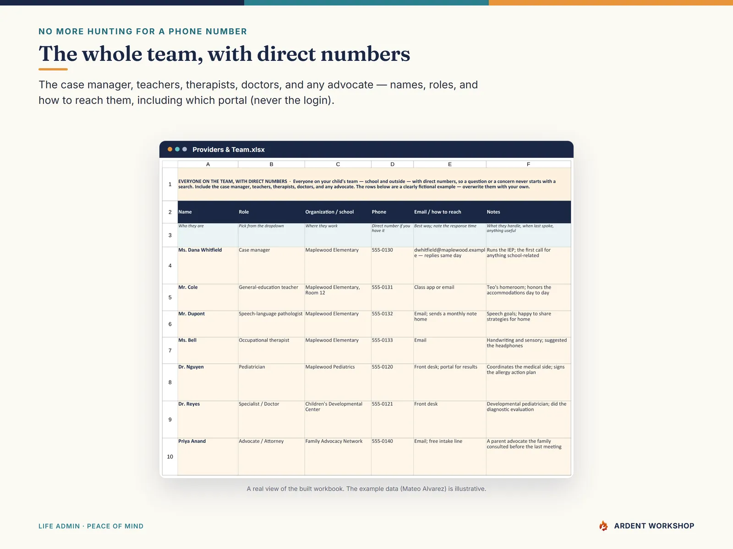Select row 4 header

pyautogui.click(x=170, y=266)
